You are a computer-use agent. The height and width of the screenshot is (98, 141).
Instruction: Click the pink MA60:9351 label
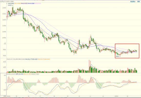(38, 4)
